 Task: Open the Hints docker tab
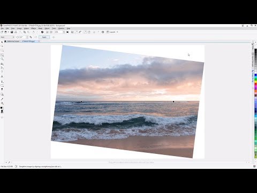point(253,47)
